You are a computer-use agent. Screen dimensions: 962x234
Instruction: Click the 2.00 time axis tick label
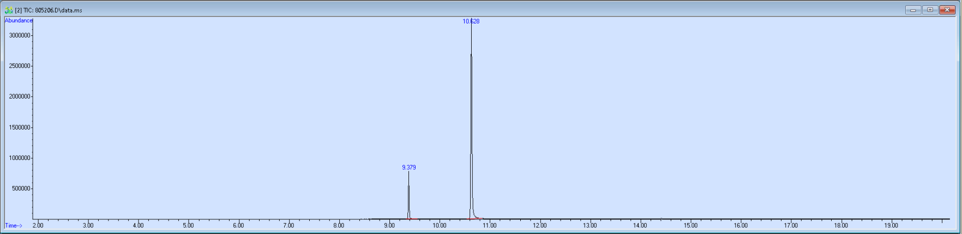click(38, 225)
